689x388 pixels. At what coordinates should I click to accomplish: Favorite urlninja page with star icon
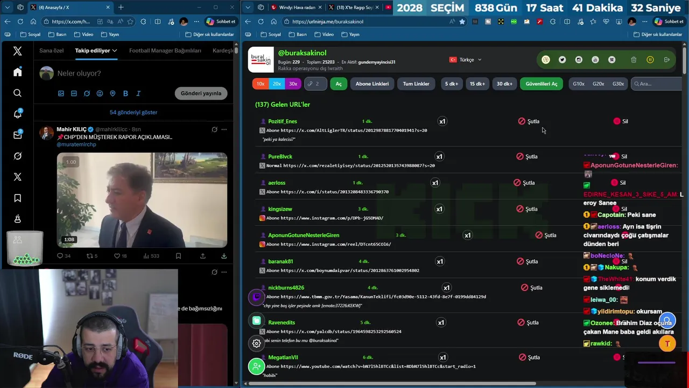462,22
